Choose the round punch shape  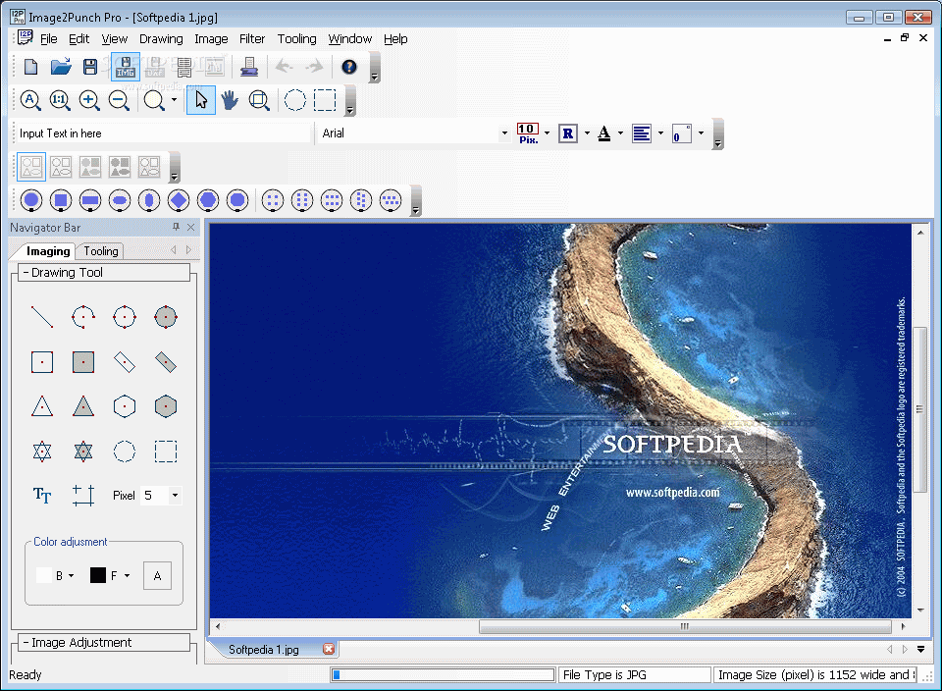pos(31,200)
